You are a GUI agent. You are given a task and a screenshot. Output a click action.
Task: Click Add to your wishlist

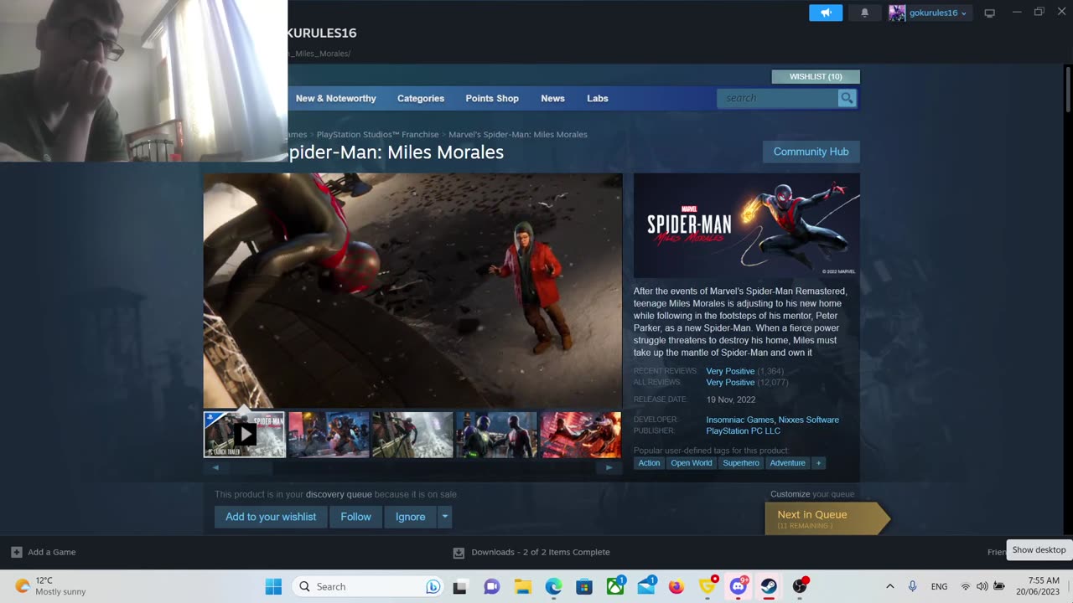271,517
